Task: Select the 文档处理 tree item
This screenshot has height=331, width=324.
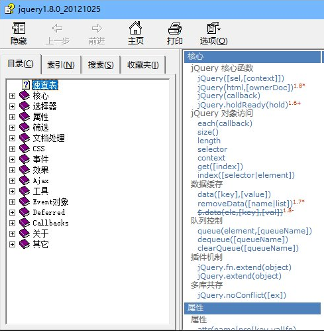Action: [x=48, y=138]
